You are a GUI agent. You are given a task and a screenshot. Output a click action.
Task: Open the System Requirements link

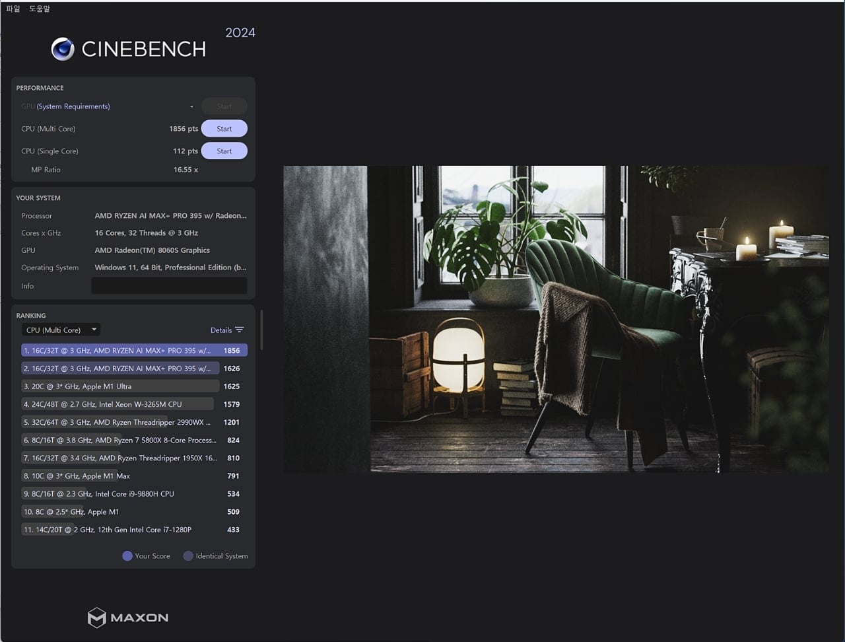73,106
